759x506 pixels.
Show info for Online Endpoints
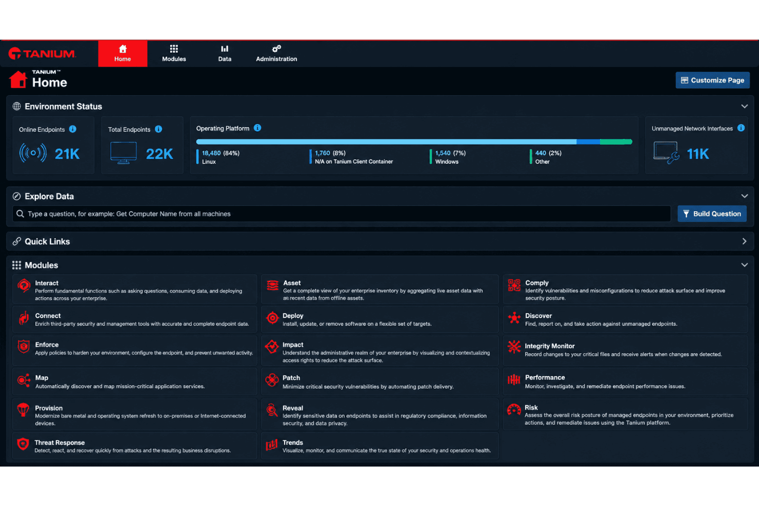[x=73, y=129]
